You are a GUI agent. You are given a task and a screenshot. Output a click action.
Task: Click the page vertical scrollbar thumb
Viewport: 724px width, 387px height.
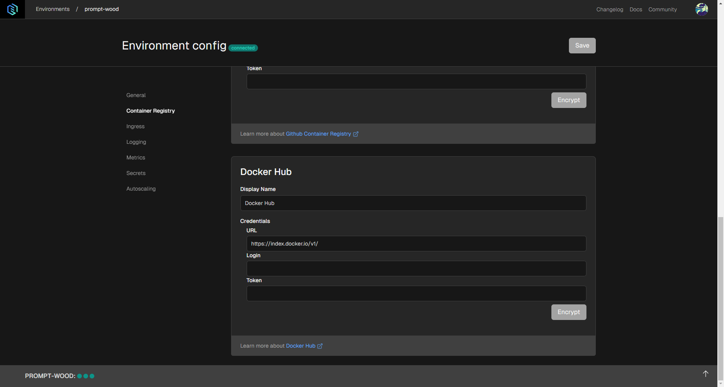[720, 298]
